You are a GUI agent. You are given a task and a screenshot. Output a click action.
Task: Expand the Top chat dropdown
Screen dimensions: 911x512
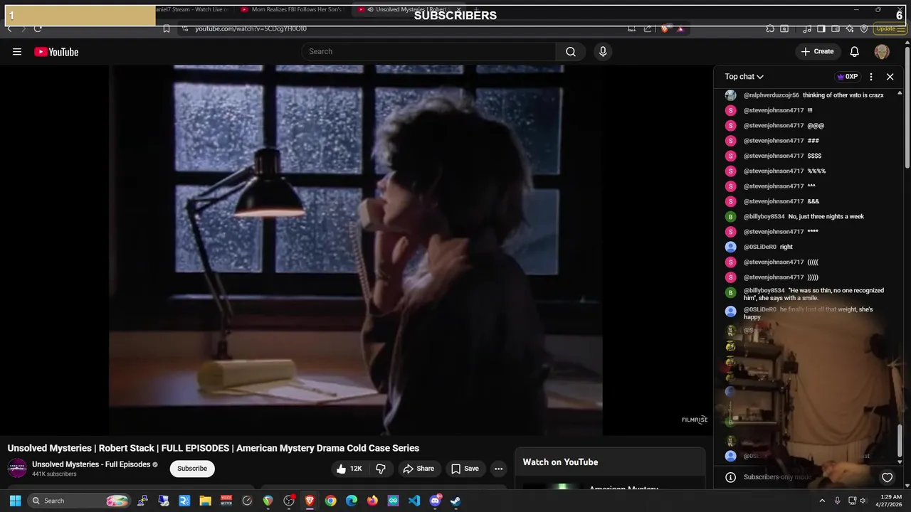[744, 77]
